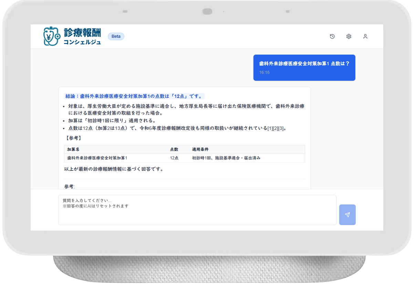Click the Beta badge
Image resolution: width=417 pixels, height=289 pixels.
[116, 36]
